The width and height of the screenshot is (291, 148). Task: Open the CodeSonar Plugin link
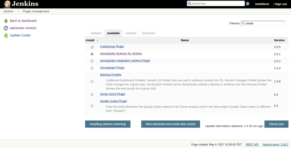[x=112, y=46]
